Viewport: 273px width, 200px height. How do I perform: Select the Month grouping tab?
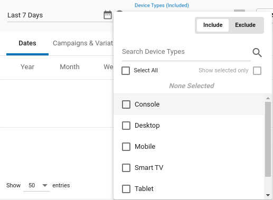pos(70,67)
